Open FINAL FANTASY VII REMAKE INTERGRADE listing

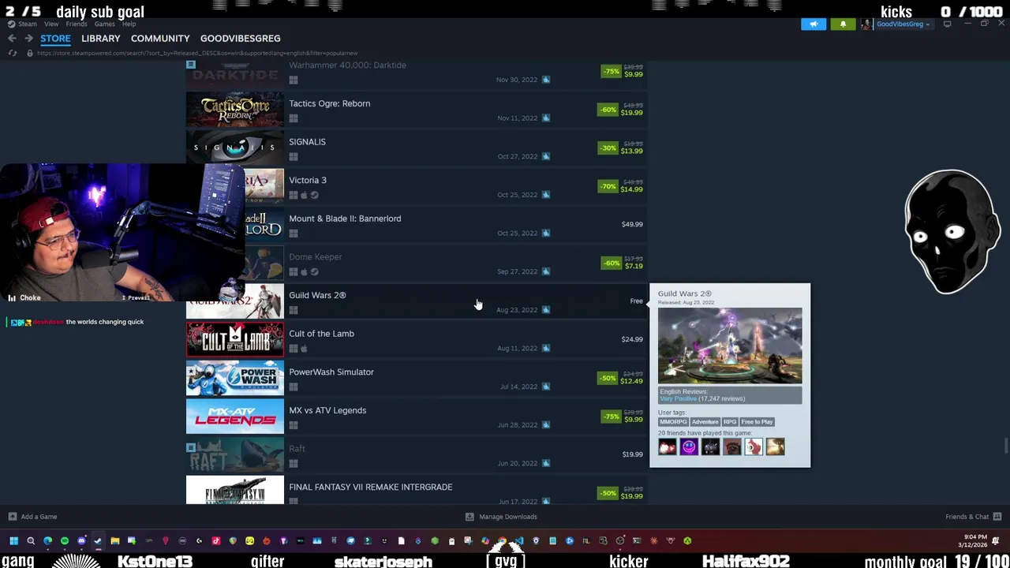[x=417, y=491]
